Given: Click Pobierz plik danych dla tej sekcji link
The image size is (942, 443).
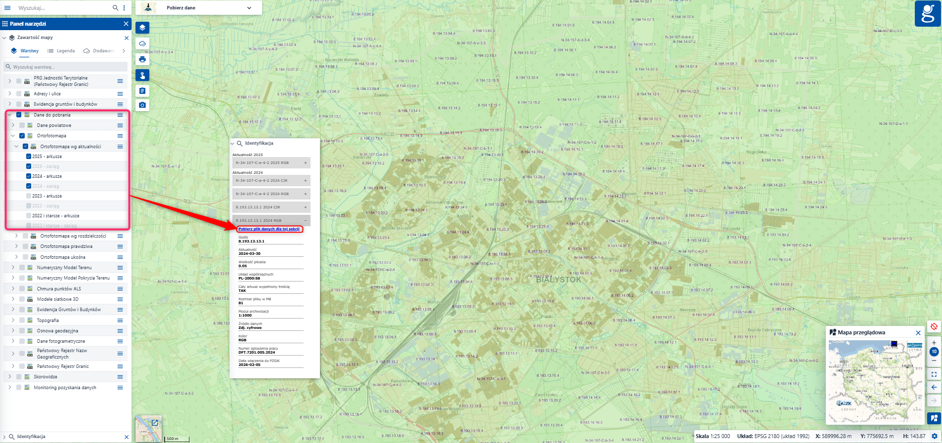Looking at the screenshot, I should point(269,229).
